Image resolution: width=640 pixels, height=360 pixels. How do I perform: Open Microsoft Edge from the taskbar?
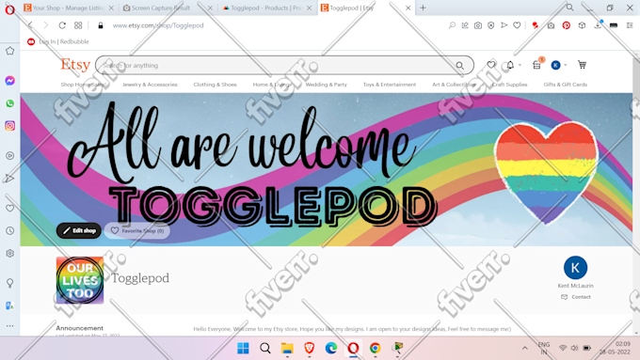tap(331, 348)
